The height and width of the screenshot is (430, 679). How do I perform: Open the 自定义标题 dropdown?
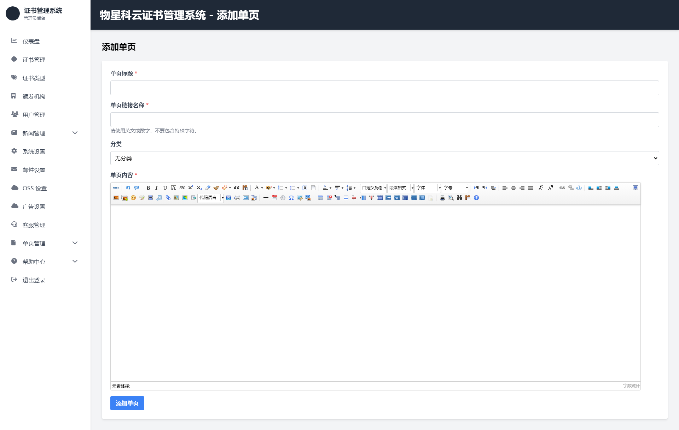click(373, 188)
